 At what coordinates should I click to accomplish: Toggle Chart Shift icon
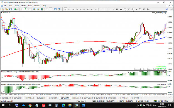coord(51,9)
